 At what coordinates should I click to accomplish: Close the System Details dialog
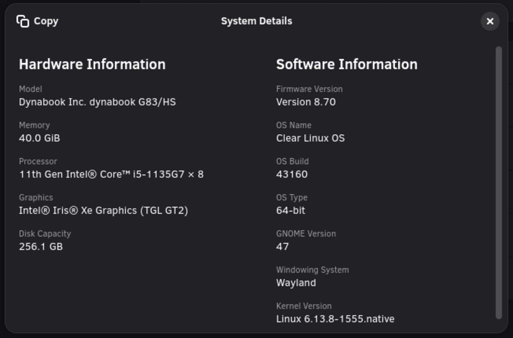click(x=490, y=21)
